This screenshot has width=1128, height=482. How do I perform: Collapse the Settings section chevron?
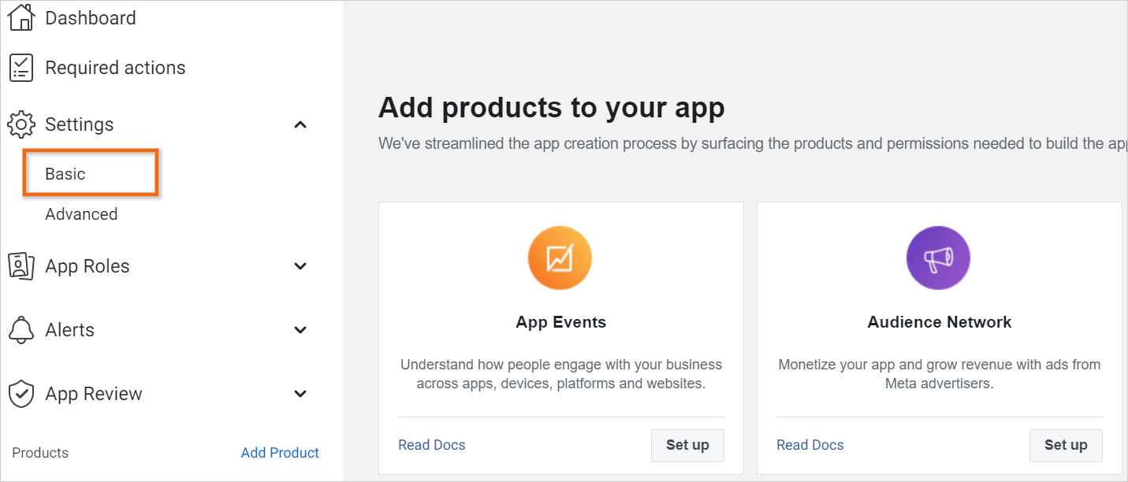pos(300,124)
